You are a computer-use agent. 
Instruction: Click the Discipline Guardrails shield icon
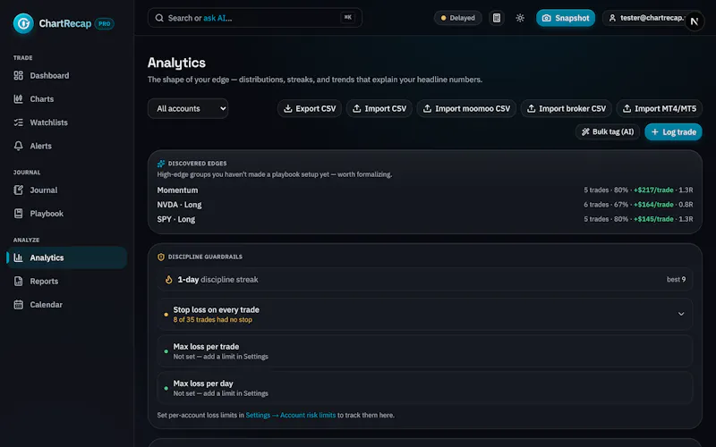point(161,257)
